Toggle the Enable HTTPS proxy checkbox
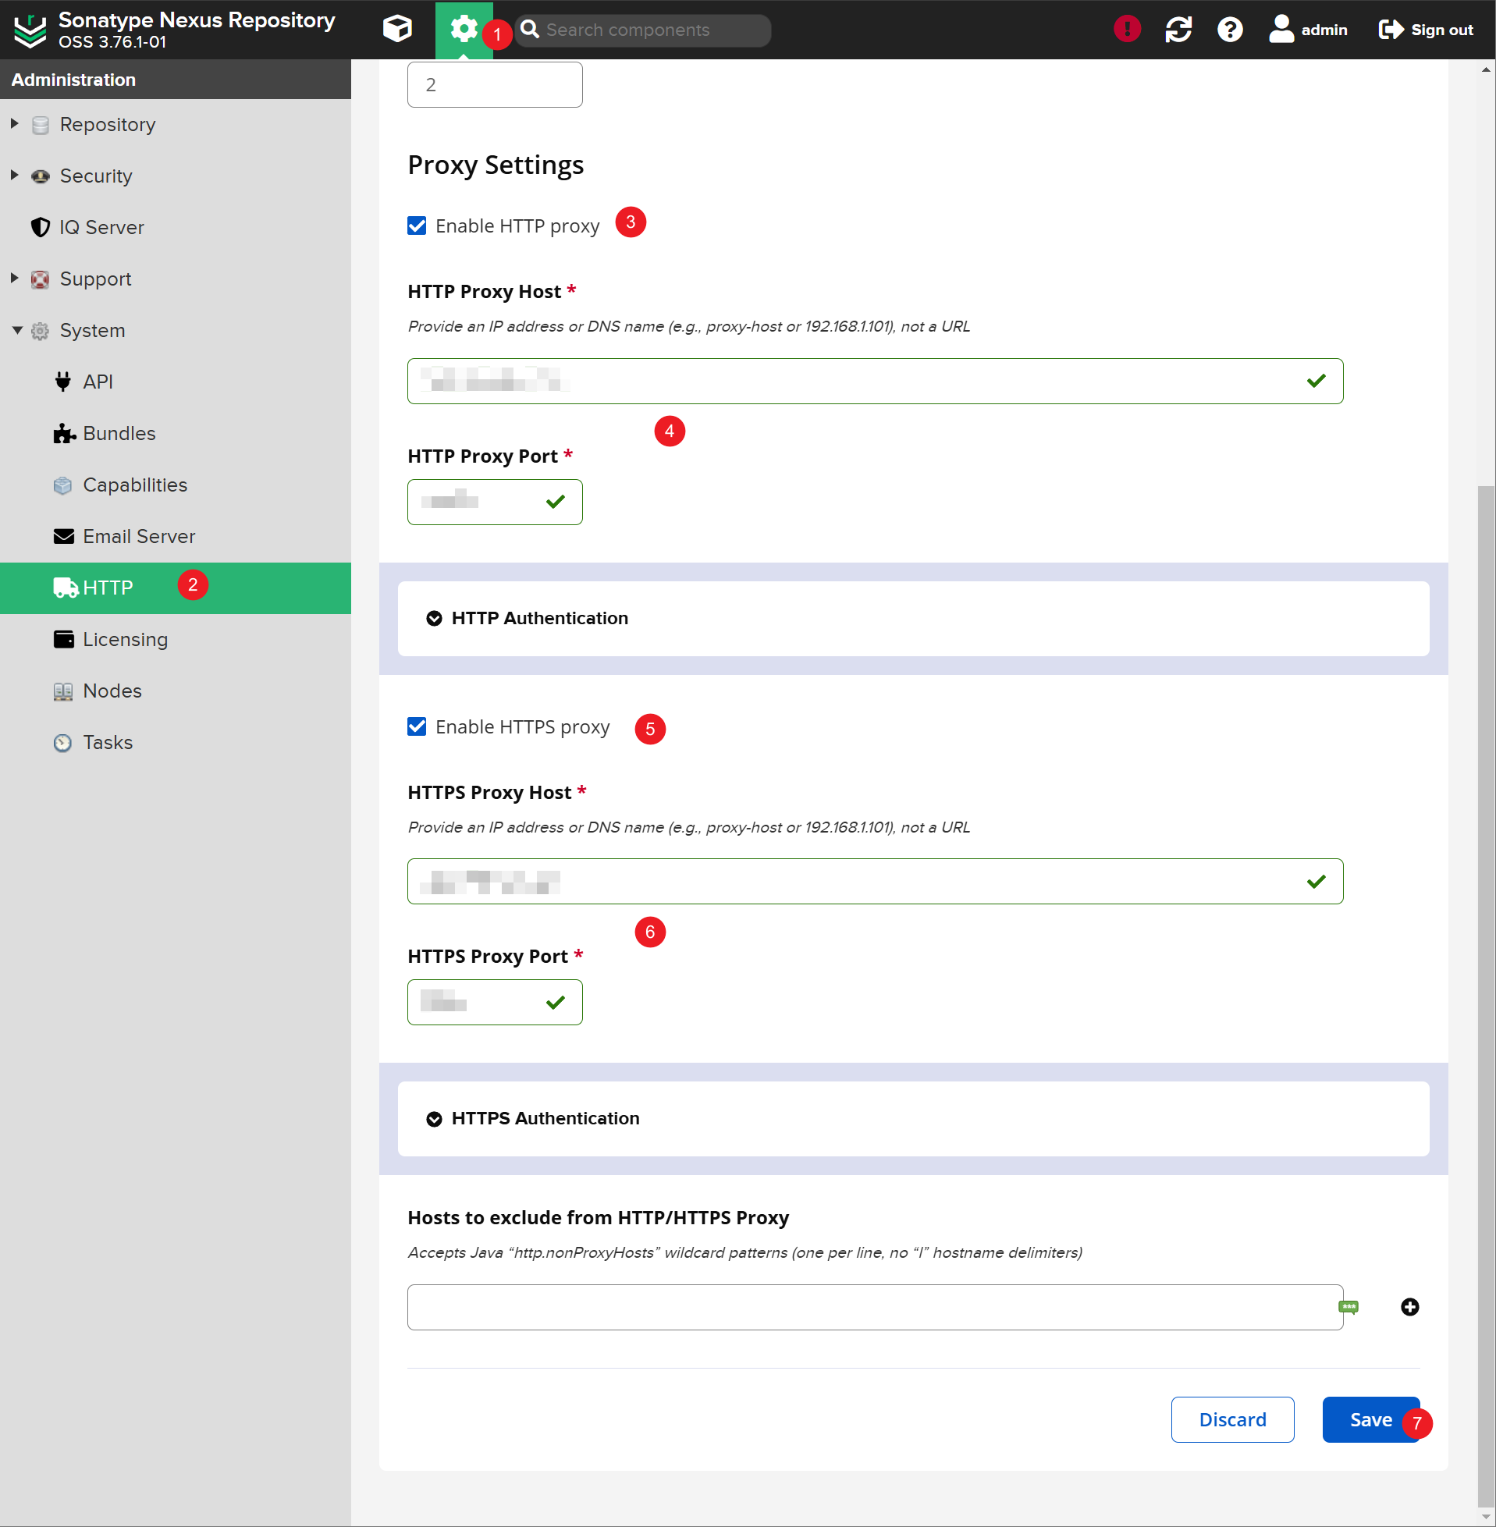 point(417,726)
